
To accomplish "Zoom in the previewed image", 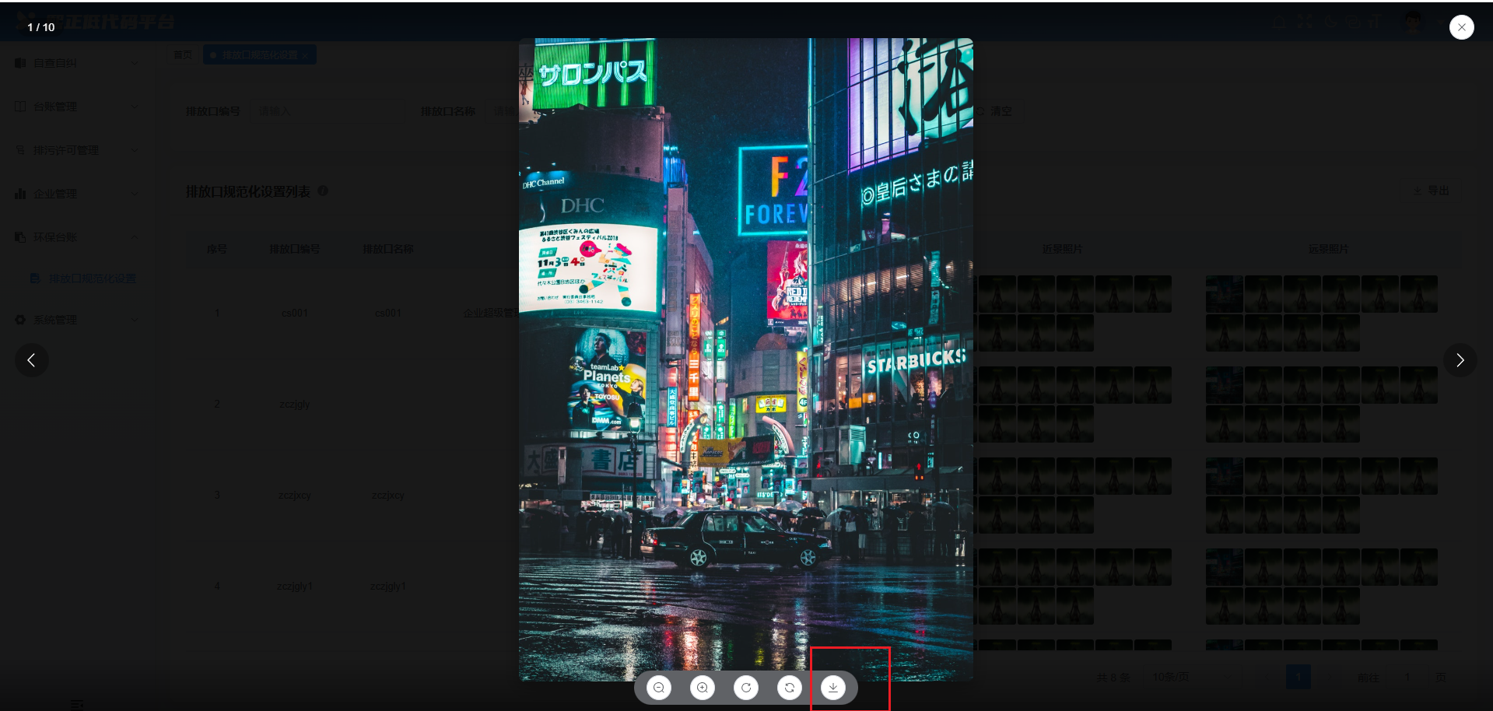I will 703,688.
